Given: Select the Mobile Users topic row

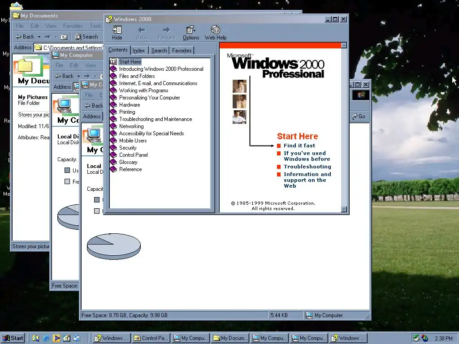Looking at the screenshot, I should tap(133, 141).
